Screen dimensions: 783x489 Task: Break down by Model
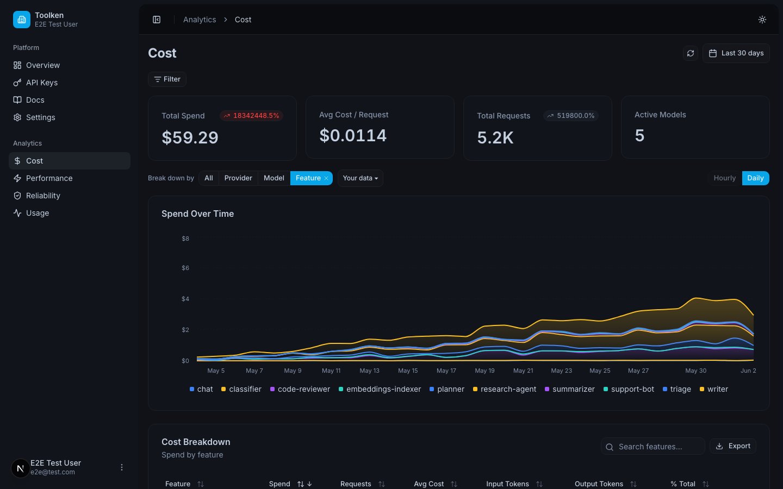[x=274, y=178]
